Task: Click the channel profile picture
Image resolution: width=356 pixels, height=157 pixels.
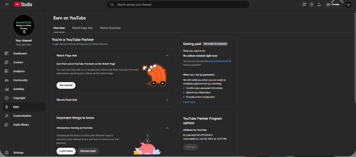Action: click(x=24, y=25)
